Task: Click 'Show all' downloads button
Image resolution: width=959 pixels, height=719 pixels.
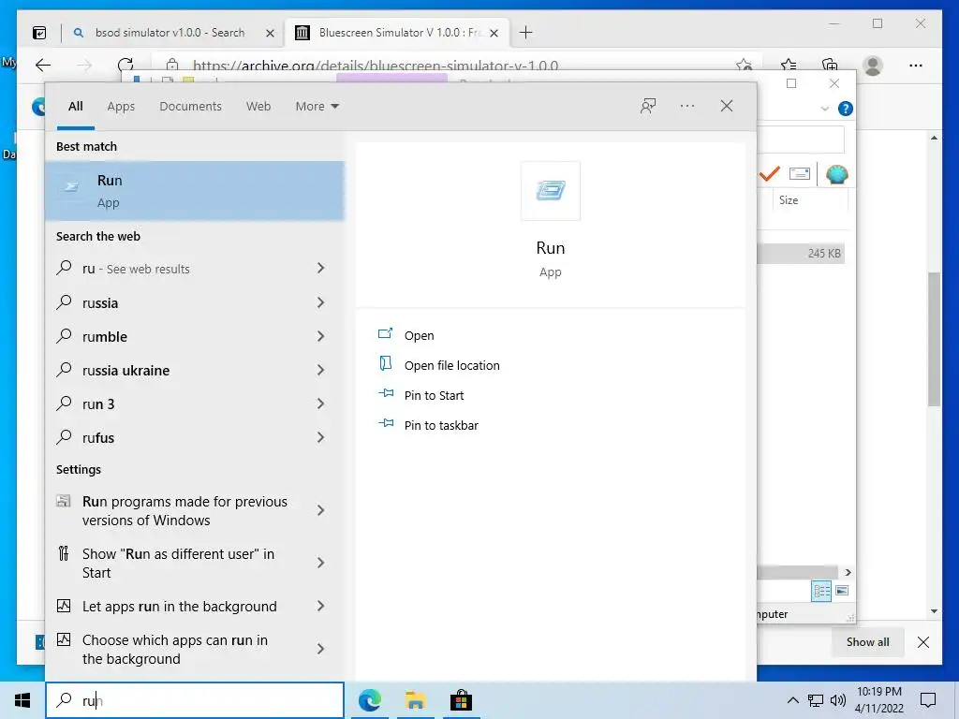Action: (867, 642)
